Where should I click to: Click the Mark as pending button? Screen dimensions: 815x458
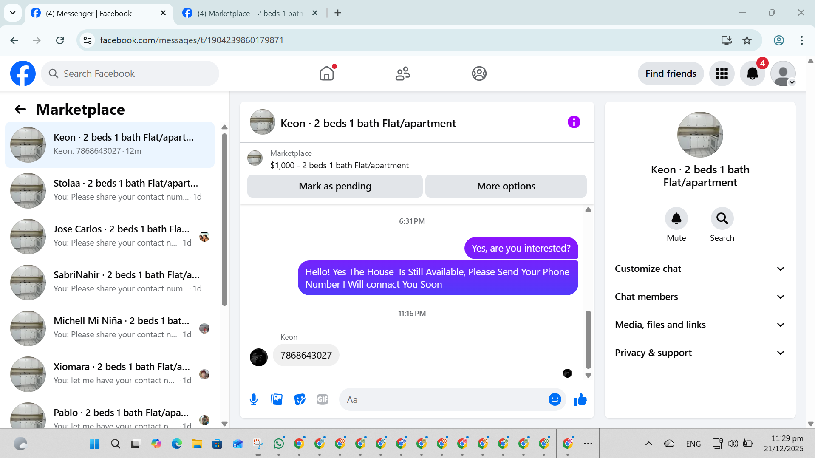(335, 186)
